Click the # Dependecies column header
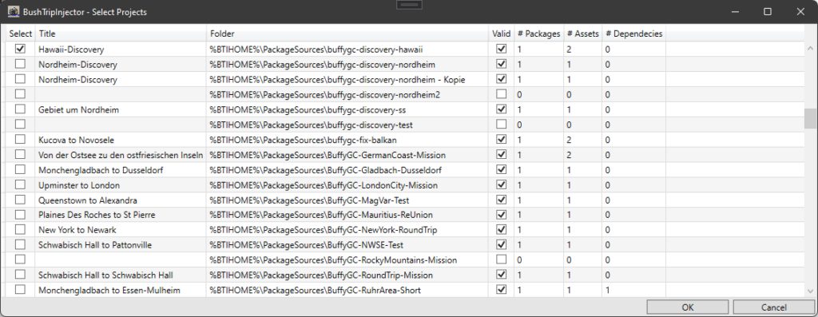Viewport: 818px width, 317px height. 633,34
